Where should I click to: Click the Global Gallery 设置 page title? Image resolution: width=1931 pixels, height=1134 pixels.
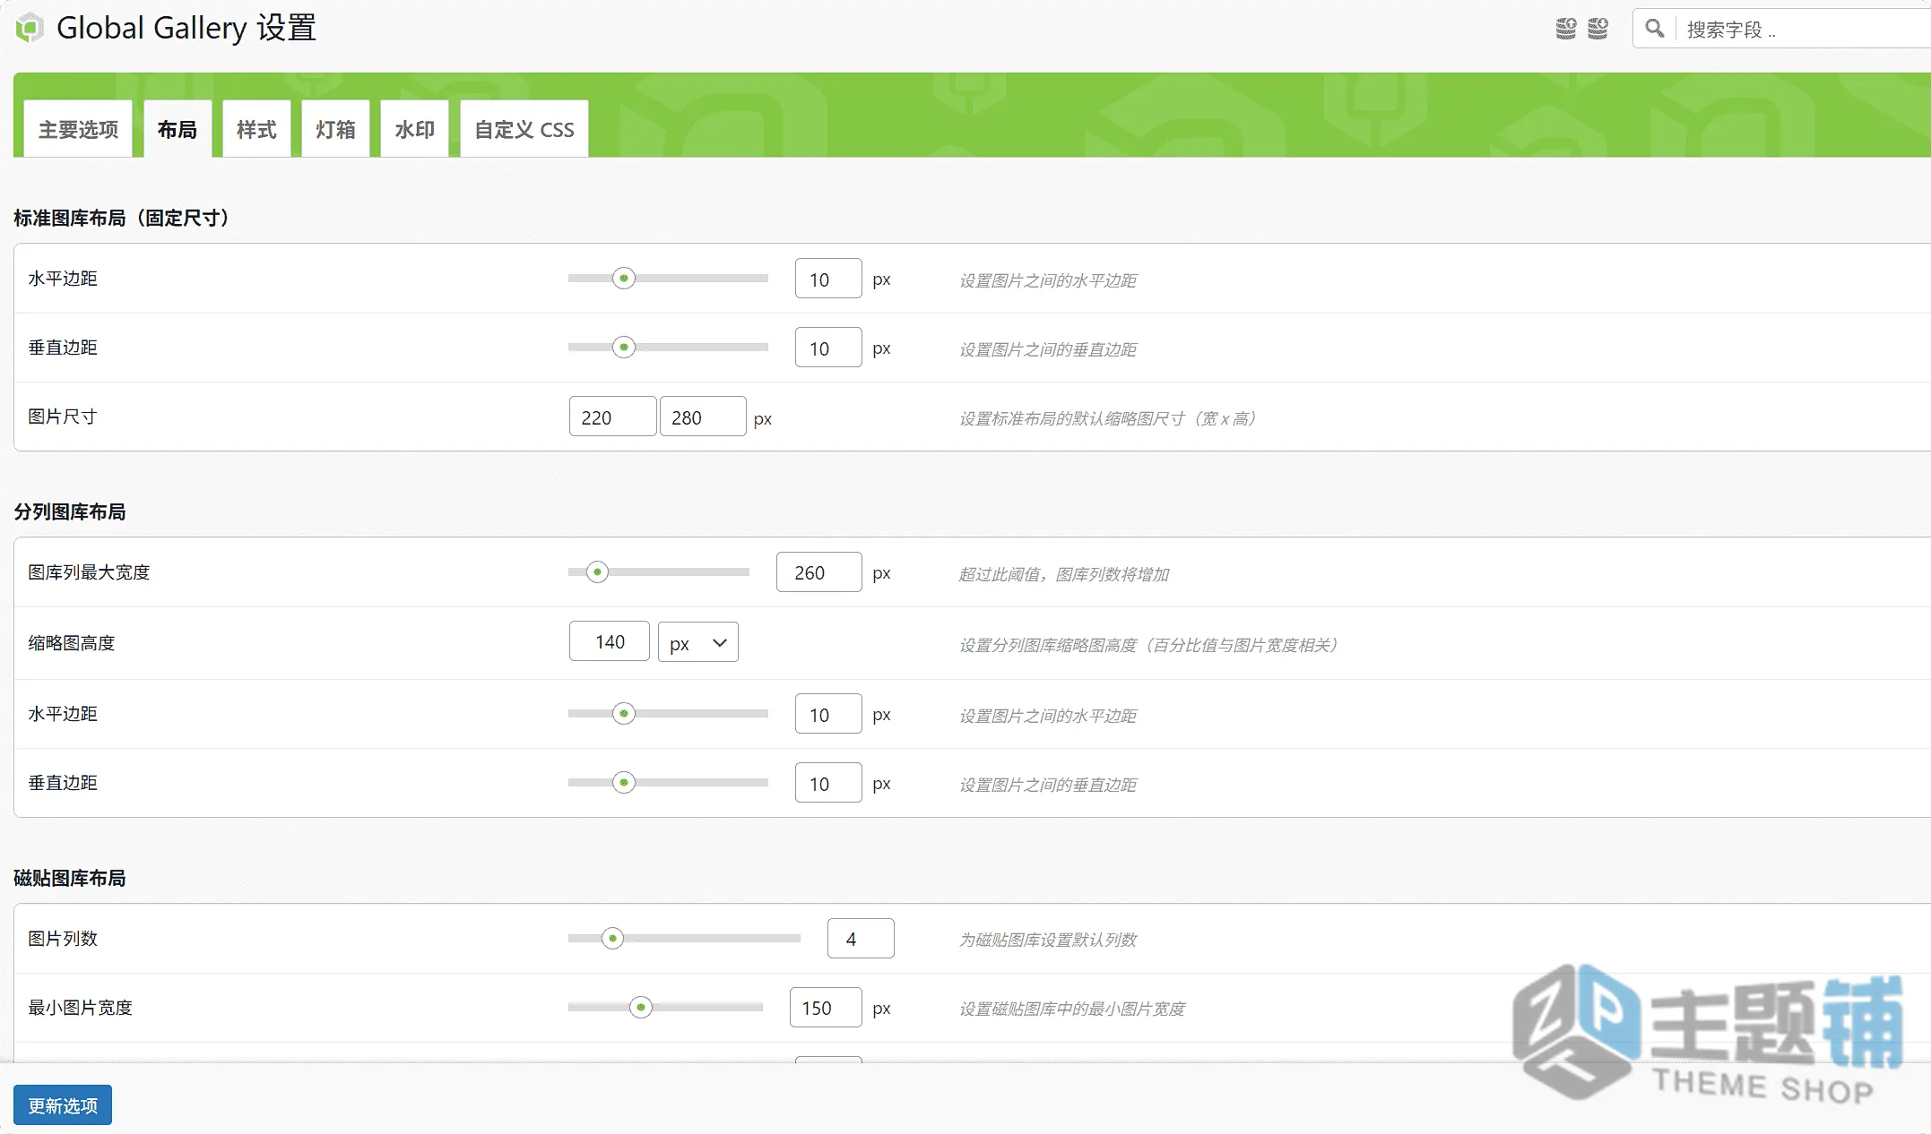186,28
